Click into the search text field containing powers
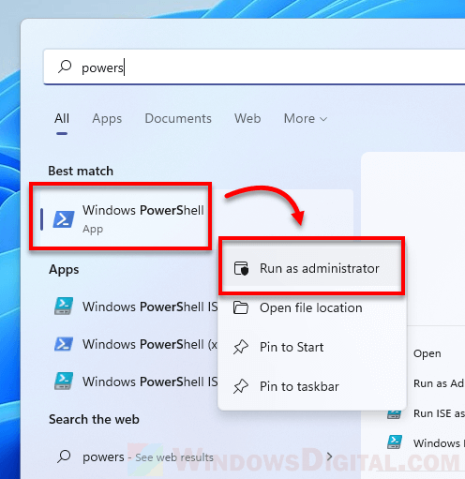The image size is (465, 479). point(255,67)
